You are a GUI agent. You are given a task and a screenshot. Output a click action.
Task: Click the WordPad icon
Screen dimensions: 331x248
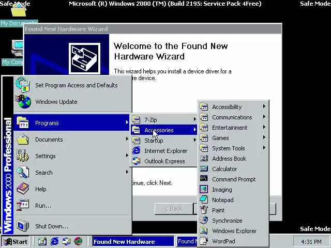(x=204, y=241)
